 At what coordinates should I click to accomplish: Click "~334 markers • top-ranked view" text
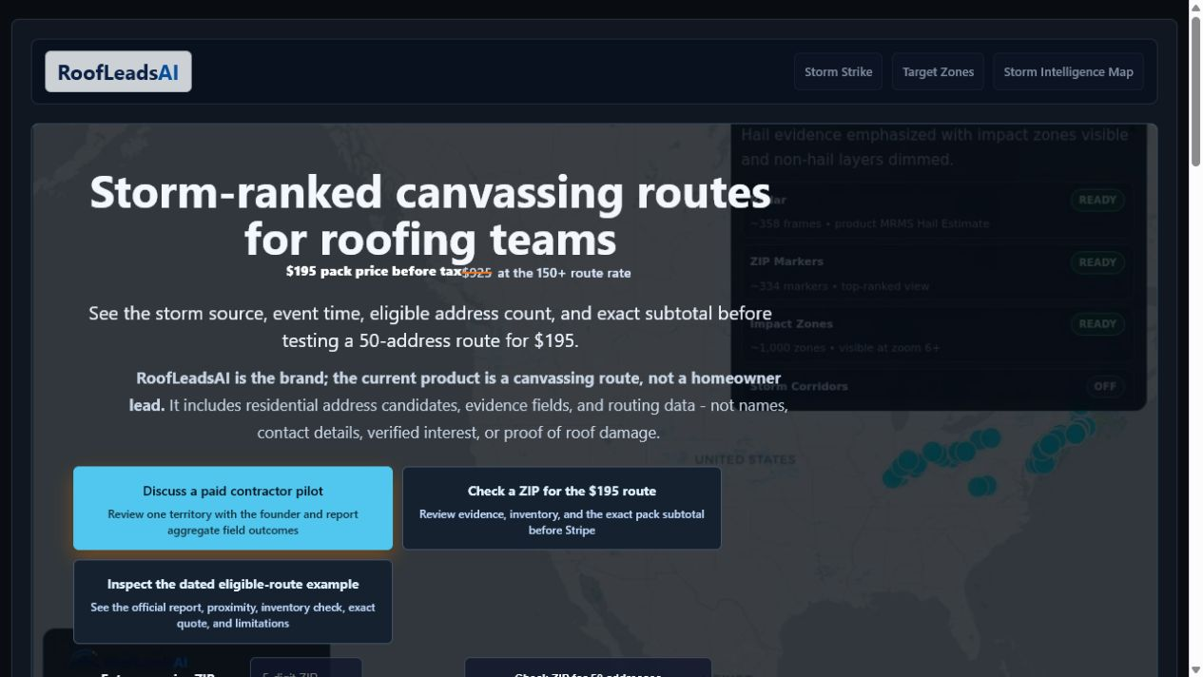840,286
